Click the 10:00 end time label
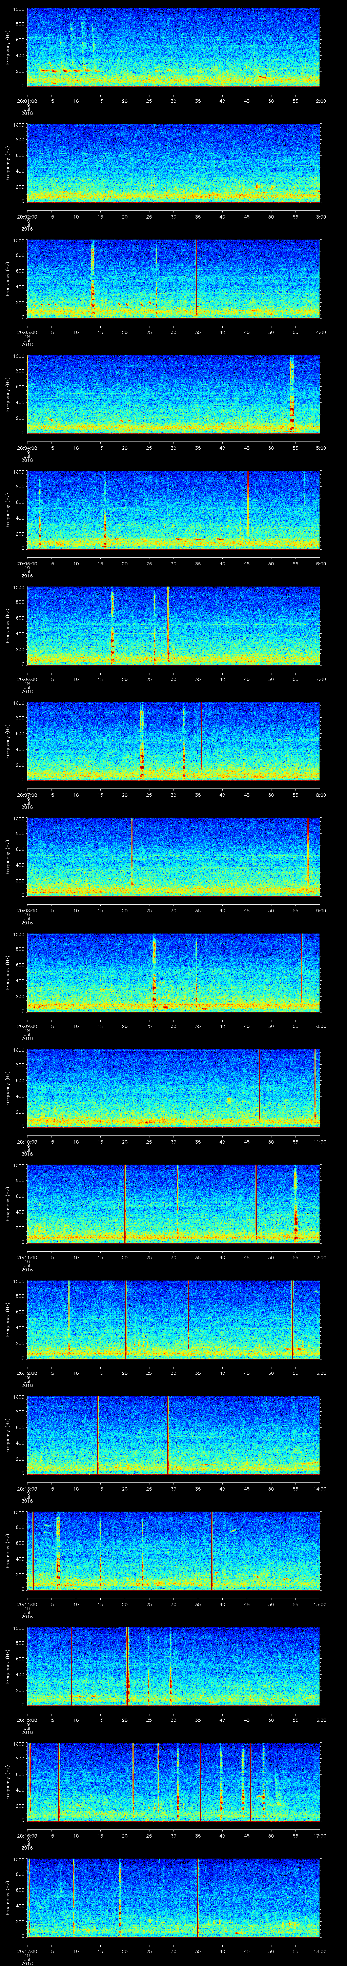This screenshot has height=1966, width=347. point(320,1026)
